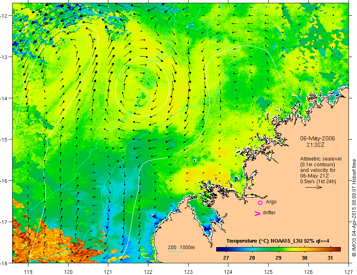Click the longitude label 124

point(228,272)
